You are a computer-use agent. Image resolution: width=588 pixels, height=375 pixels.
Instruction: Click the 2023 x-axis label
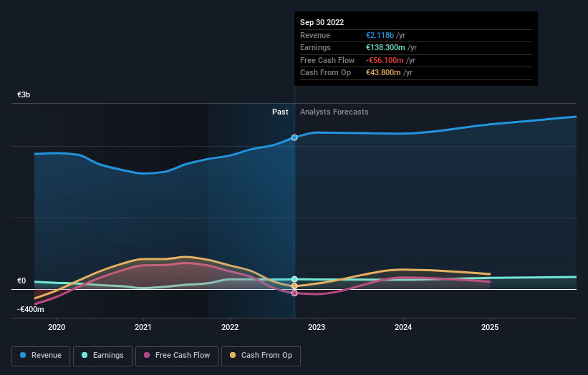point(317,328)
